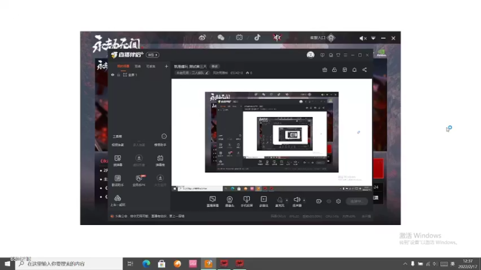Image resolution: width=481 pixels, height=270 pixels.
Task: Open Task View on the taskbar
Action: tap(130, 263)
